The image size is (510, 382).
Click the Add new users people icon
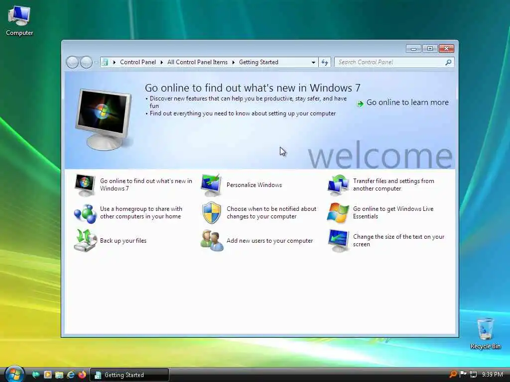click(x=212, y=240)
